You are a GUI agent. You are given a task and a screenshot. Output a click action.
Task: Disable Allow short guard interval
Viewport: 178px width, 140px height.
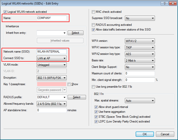pos(96,107)
